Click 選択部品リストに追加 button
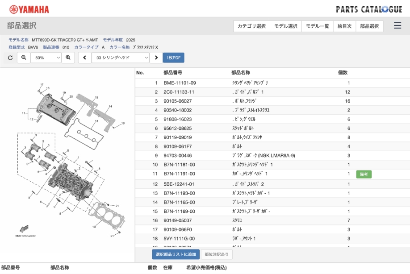The height and width of the screenshot is (274, 410). click(x=176, y=254)
